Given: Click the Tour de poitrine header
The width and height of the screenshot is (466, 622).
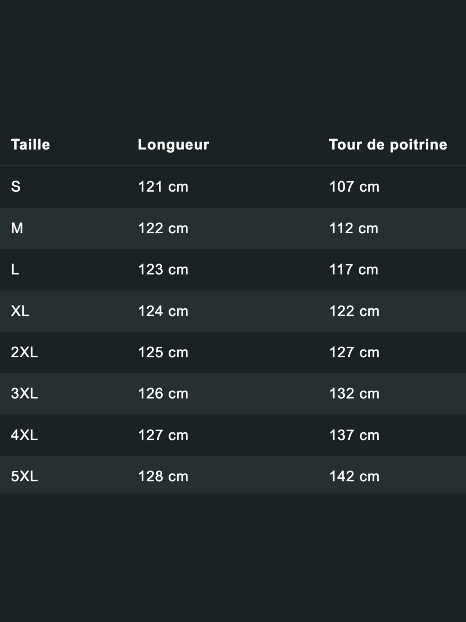Looking at the screenshot, I should tap(388, 145).
